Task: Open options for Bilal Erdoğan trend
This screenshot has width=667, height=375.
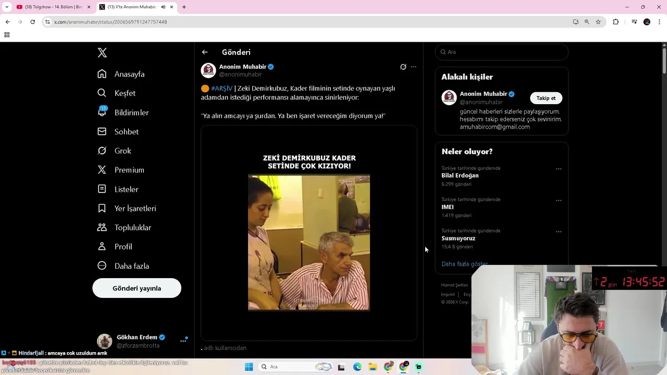Action: 559,169
